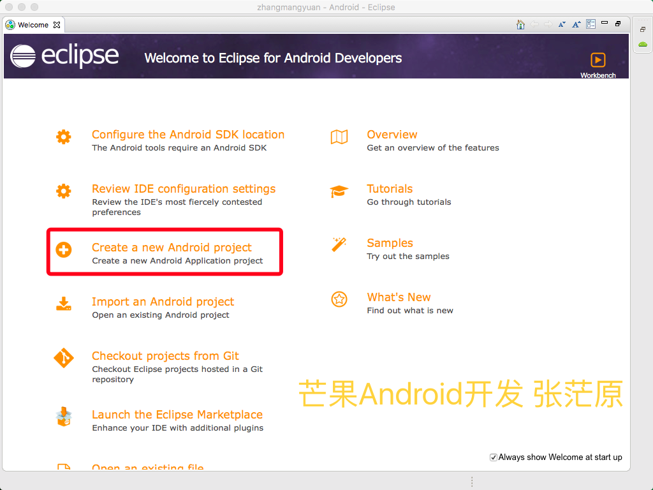Select the Welcome tab
Screen dimensions: 653x490
pos(33,25)
